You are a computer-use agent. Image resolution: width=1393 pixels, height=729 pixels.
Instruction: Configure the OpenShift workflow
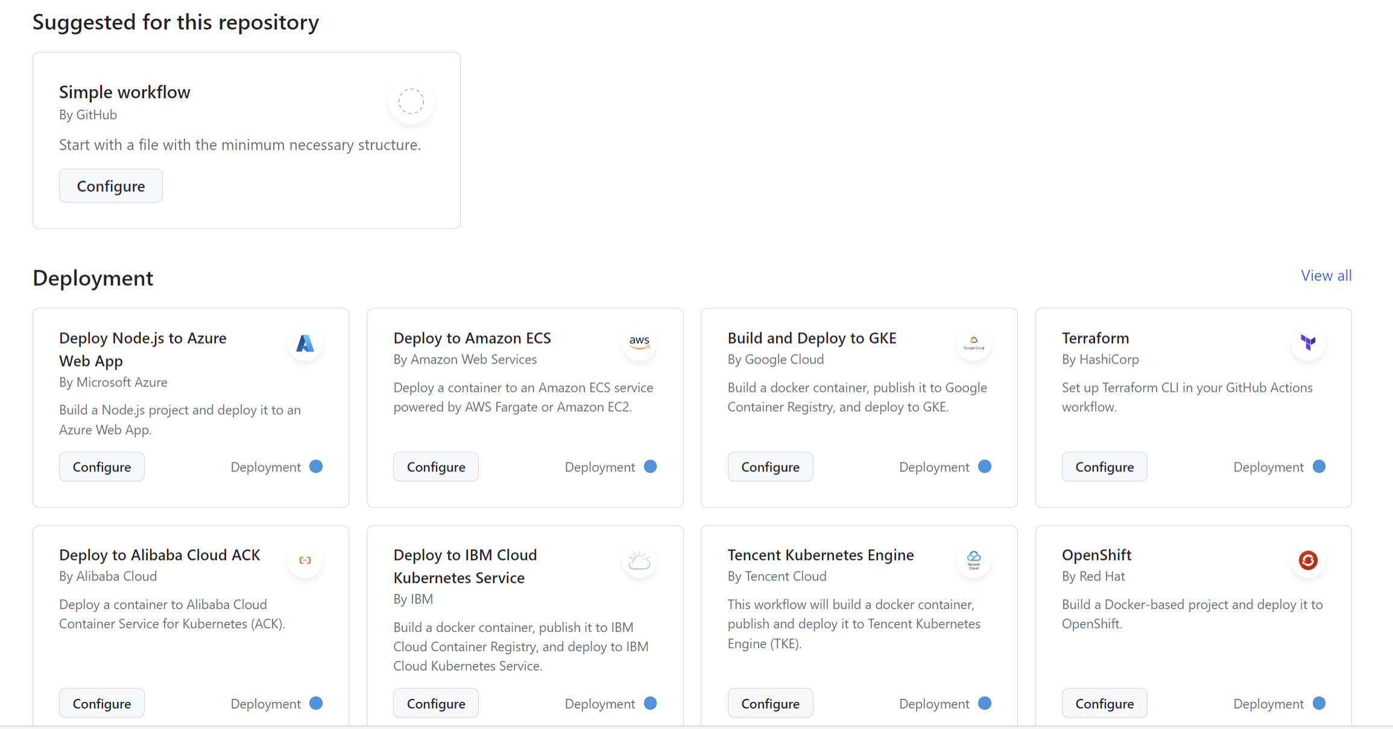pos(1104,703)
